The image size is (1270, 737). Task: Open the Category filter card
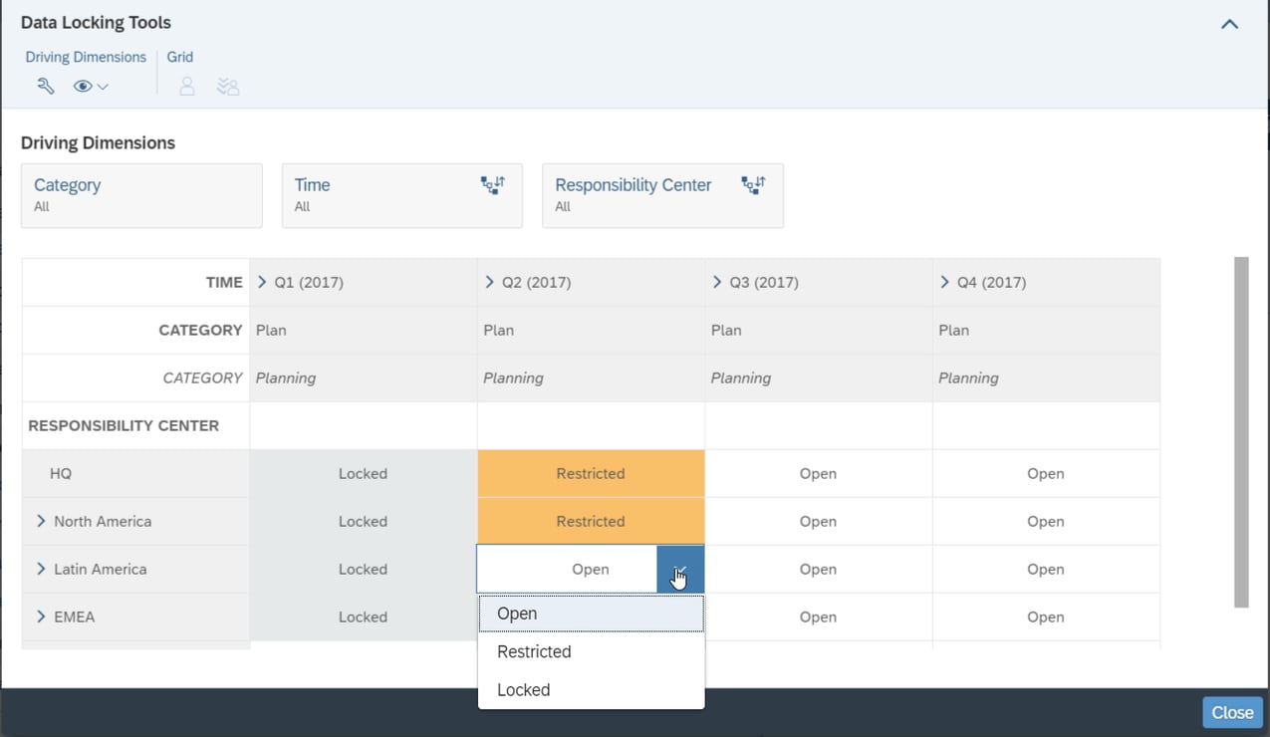point(140,195)
